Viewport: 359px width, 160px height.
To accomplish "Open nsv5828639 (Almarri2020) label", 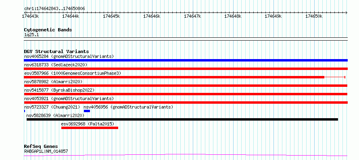I will click(55, 115).
